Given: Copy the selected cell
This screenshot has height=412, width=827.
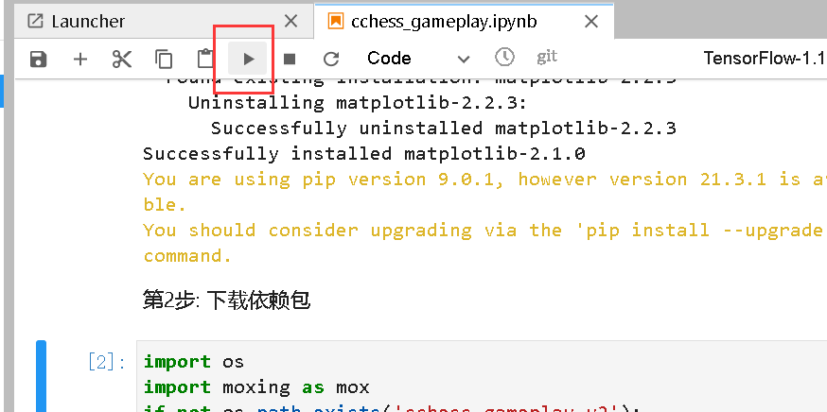Looking at the screenshot, I should pyautogui.click(x=164, y=59).
